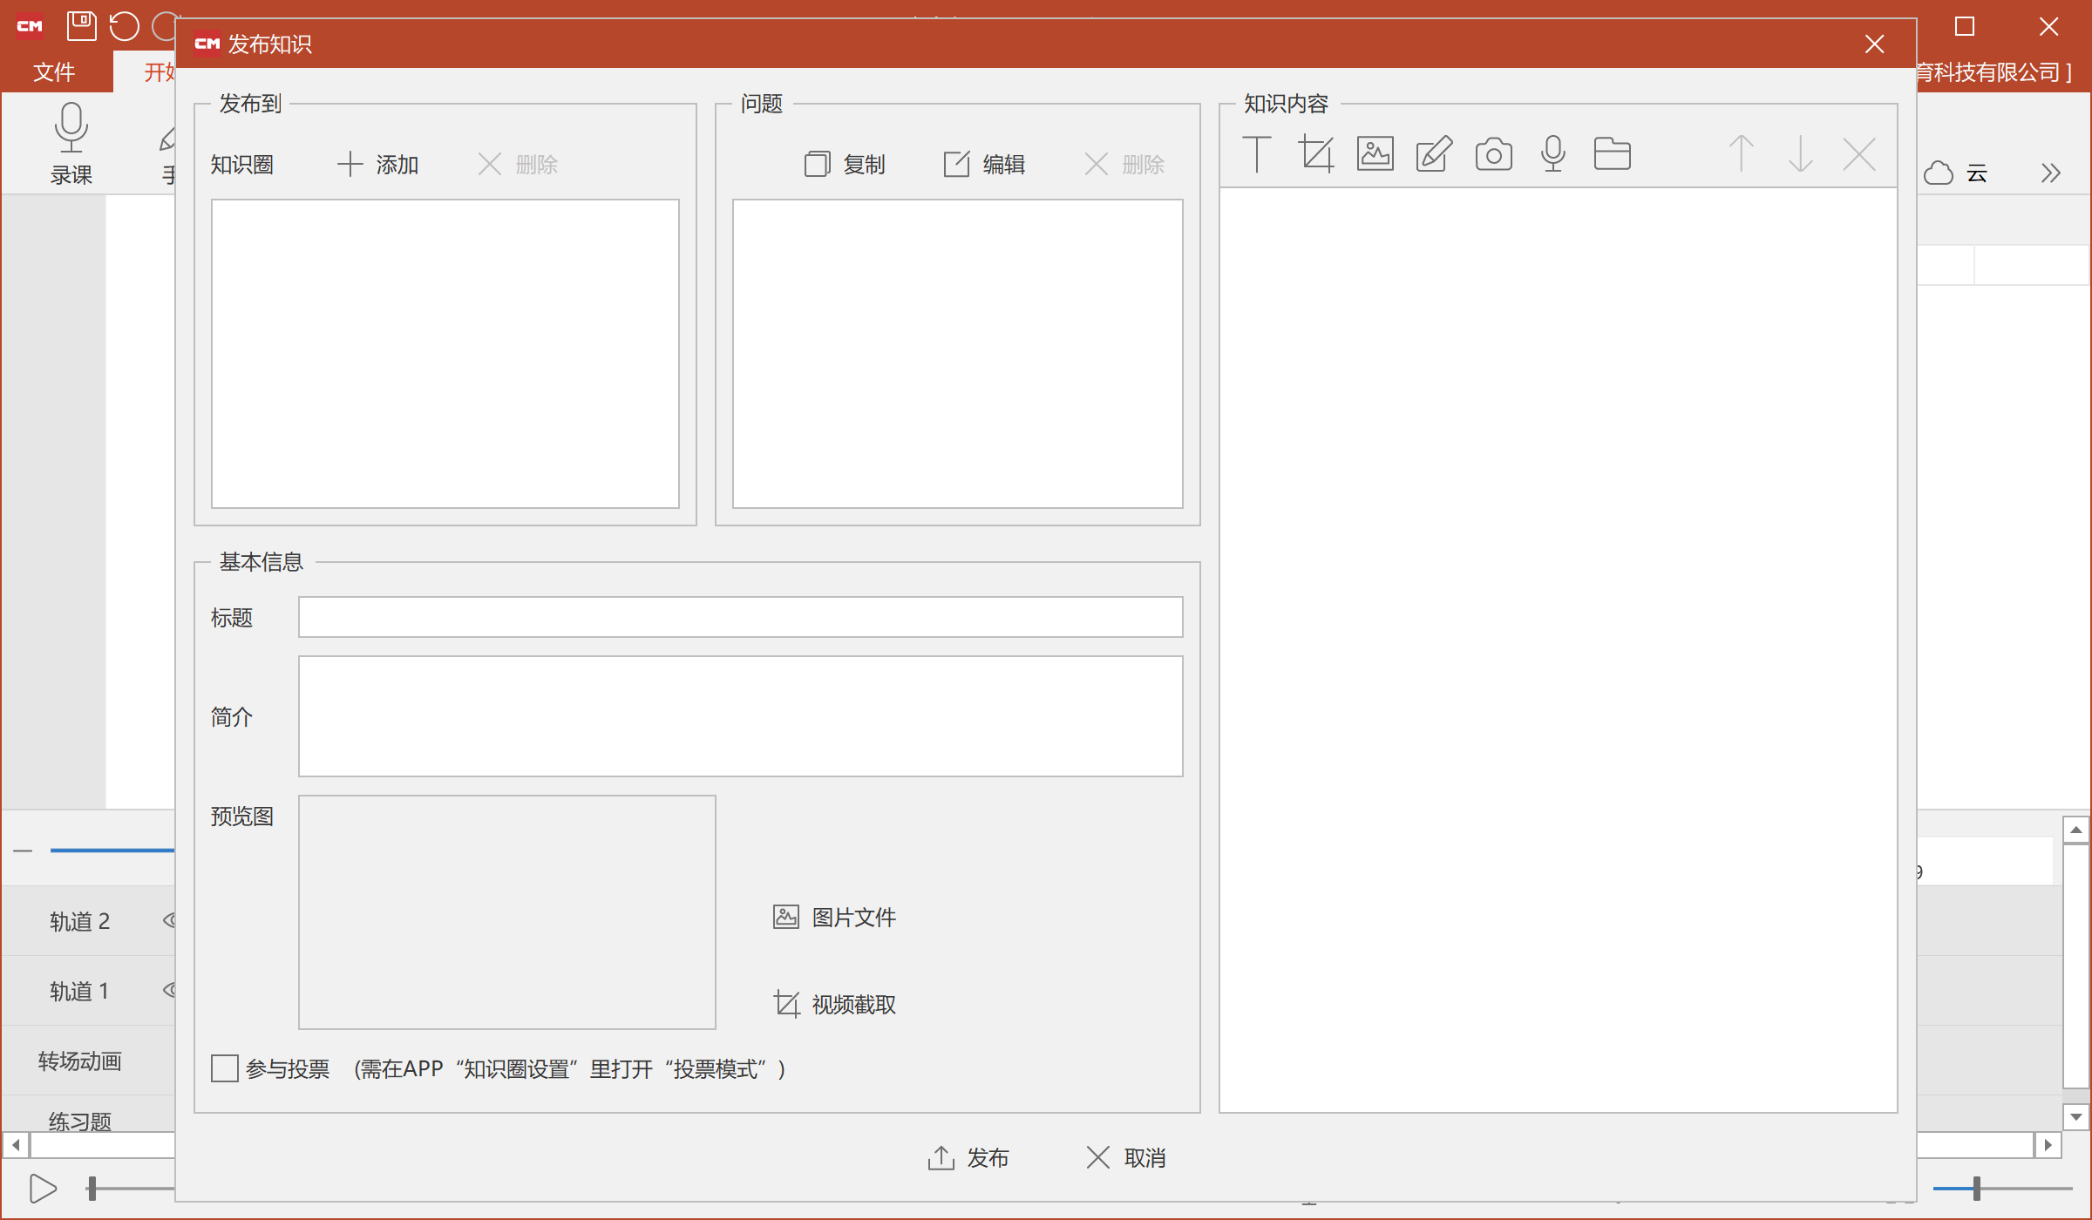
Task: Click the camera icon in 知识内容 toolbar
Action: 1493,154
